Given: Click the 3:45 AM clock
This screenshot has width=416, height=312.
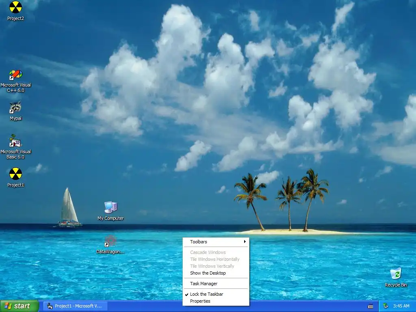Looking at the screenshot, I should (401, 306).
